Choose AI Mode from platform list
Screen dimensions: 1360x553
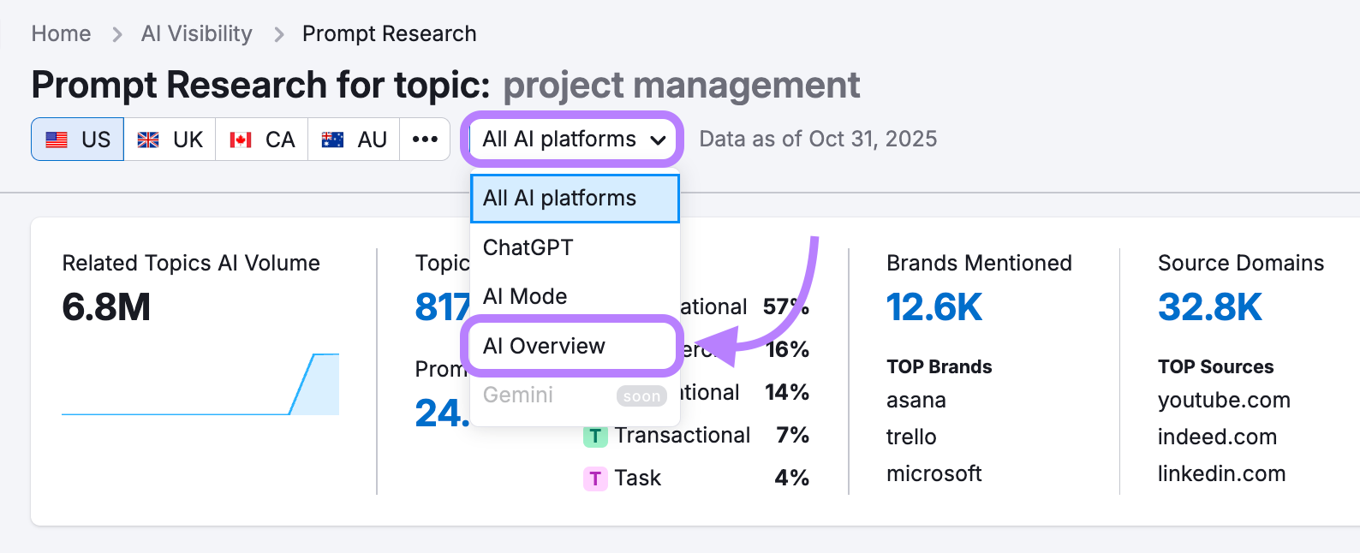pos(575,296)
